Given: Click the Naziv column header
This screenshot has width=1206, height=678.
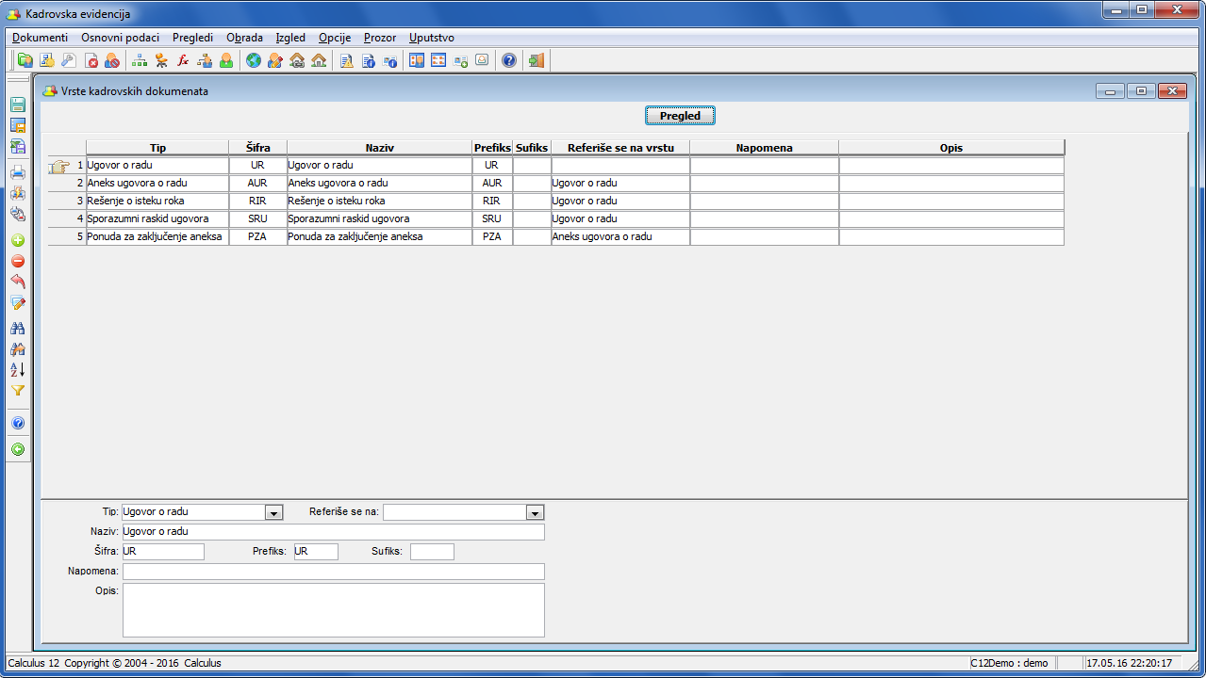Looking at the screenshot, I should coord(379,148).
